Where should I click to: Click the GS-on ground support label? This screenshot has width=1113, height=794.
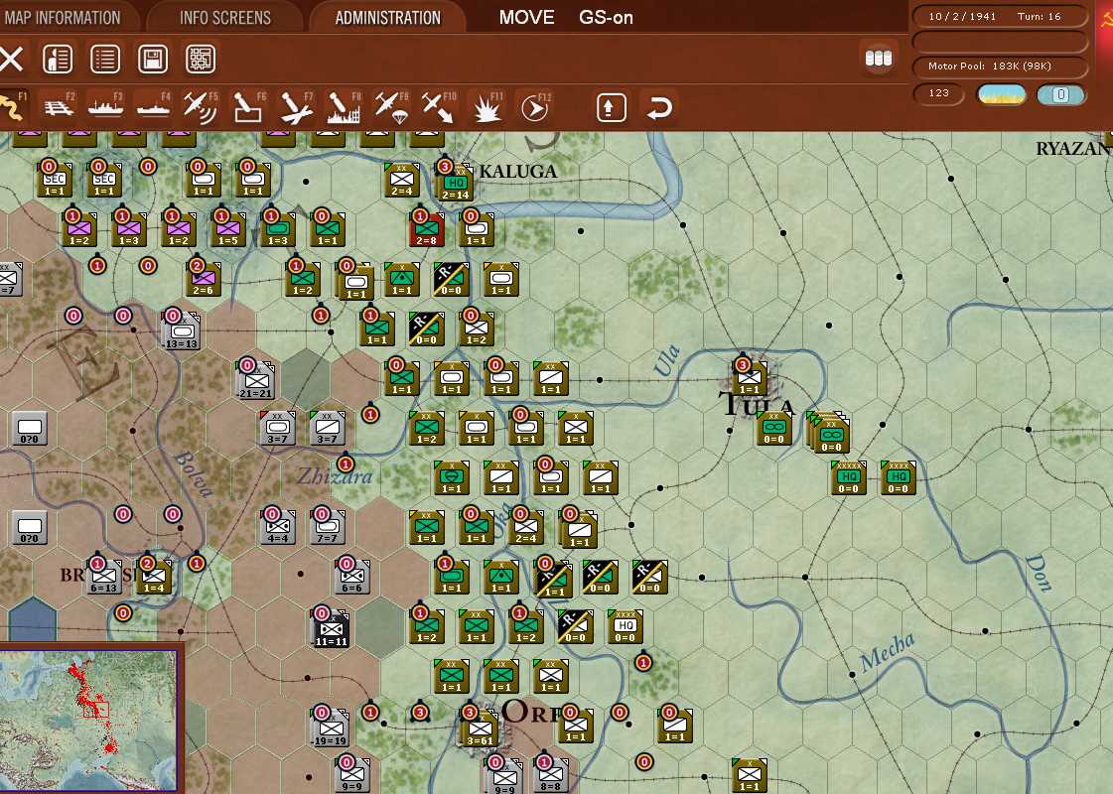(x=607, y=17)
